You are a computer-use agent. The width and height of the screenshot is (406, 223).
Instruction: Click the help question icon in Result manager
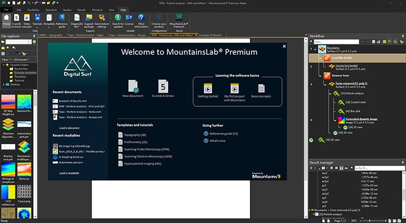(x=341, y=168)
